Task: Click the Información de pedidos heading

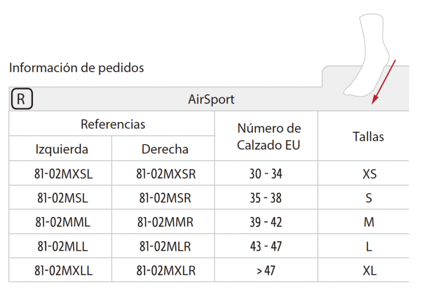Action: [77, 68]
